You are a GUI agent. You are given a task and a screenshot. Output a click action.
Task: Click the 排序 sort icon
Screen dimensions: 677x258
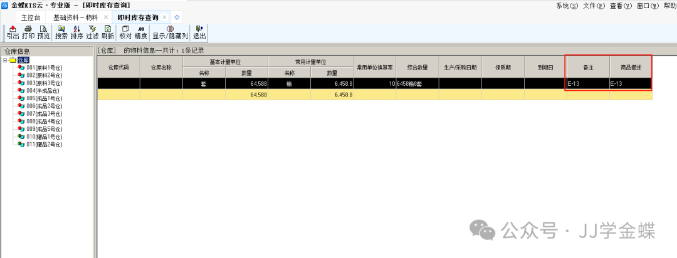77,33
